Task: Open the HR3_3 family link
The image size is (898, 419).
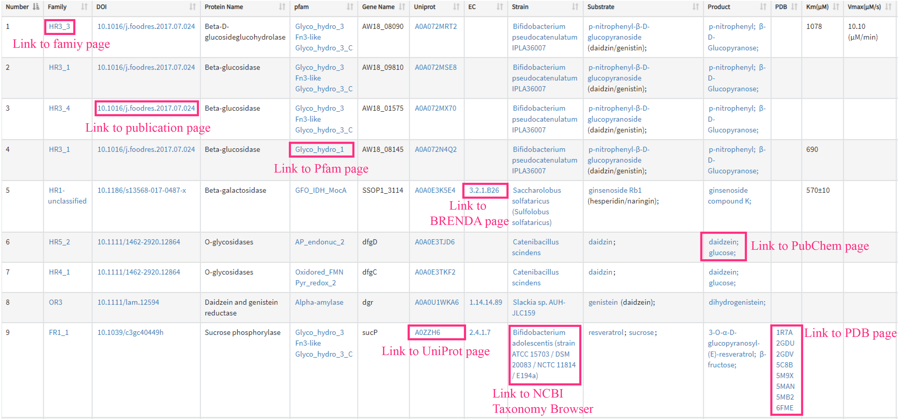Action: click(59, 27)
